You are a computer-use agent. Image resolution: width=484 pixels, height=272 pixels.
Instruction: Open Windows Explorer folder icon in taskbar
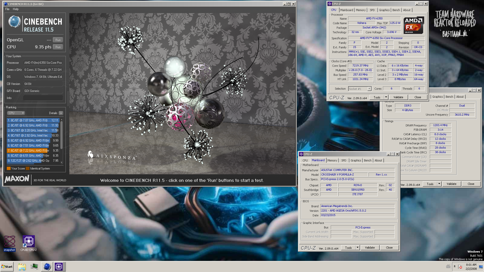(22, 267)
